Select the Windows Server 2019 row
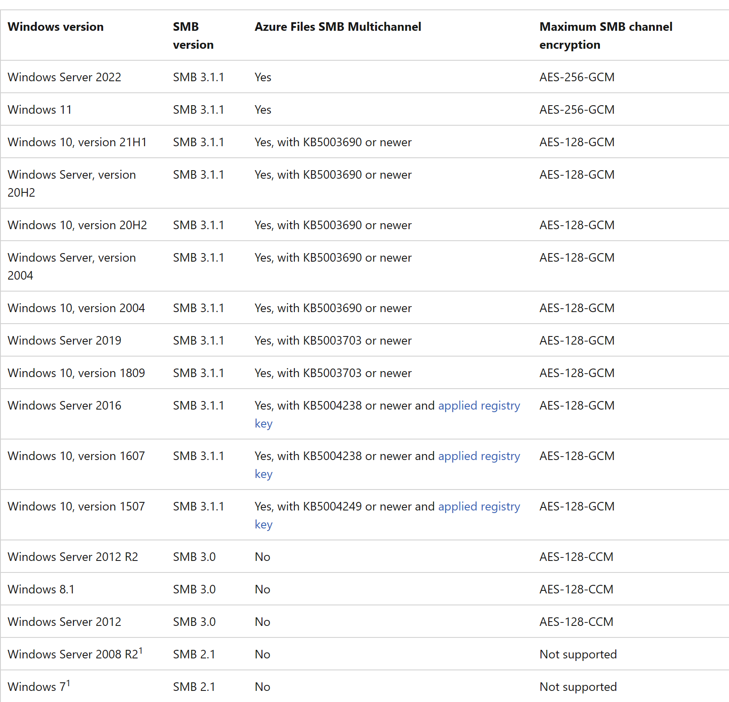Image resolution: width=729 pixels, height=702 pixels. pos(65,340)
